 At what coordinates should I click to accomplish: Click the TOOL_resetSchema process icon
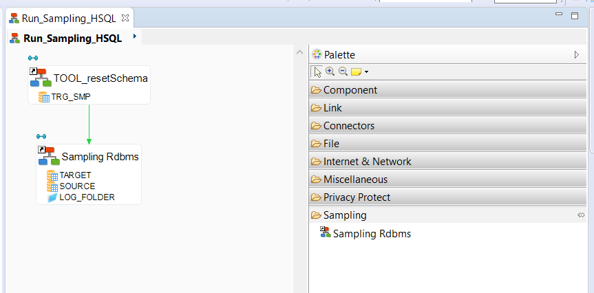41,78
